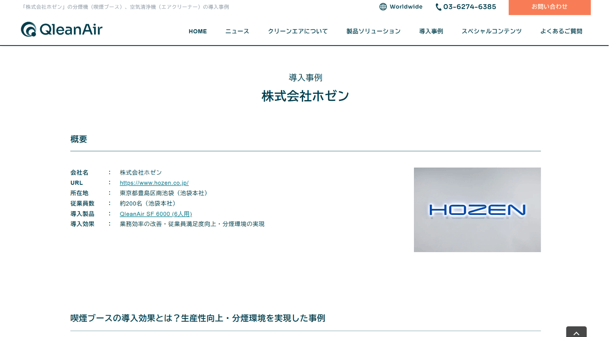Click the Worldwide globe icon
609x337 pixels.
pyautogui.click(x=383, y=7)
